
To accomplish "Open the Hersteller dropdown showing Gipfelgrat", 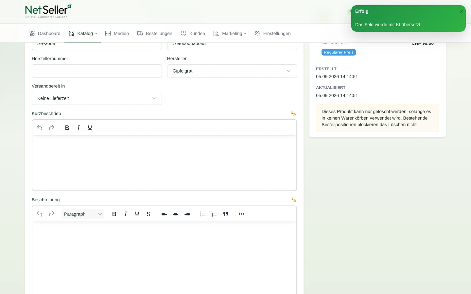I will pyautogui.click(x=232, y=71).
